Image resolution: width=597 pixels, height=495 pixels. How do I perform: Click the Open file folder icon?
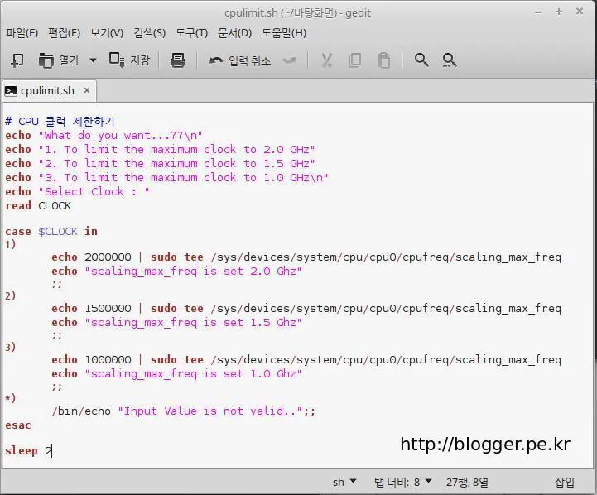click(x=46, y=60)
